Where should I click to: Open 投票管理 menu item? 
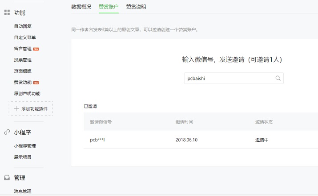click(23, 60)
